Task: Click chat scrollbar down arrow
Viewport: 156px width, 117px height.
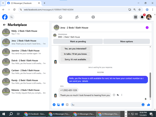Action: [150, 99]
